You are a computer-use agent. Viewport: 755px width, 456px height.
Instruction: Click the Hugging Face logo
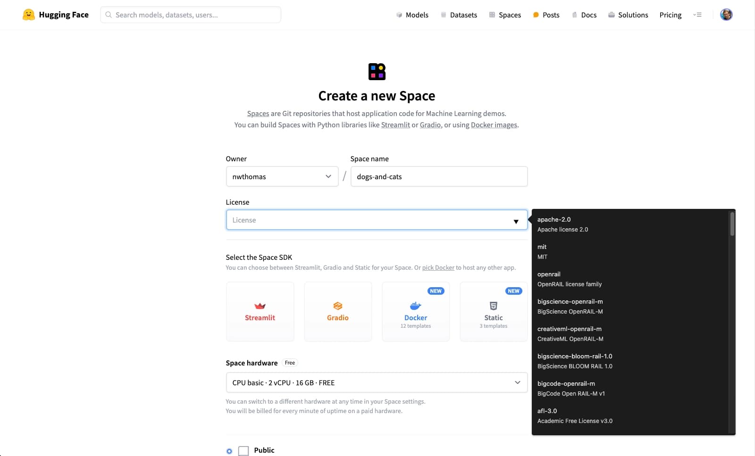coord(55,15)
